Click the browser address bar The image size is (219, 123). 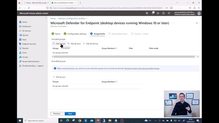coord(107,8)
